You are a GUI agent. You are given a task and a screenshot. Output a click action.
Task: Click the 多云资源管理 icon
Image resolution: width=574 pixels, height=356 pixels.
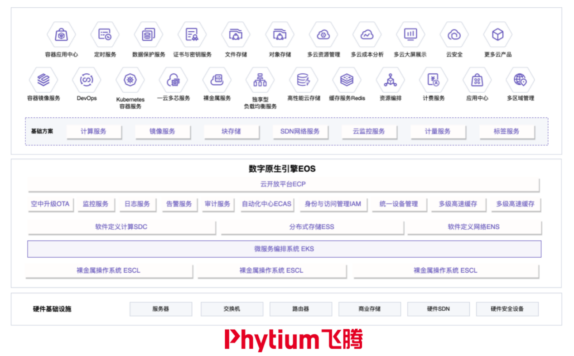tap(323, 34)
